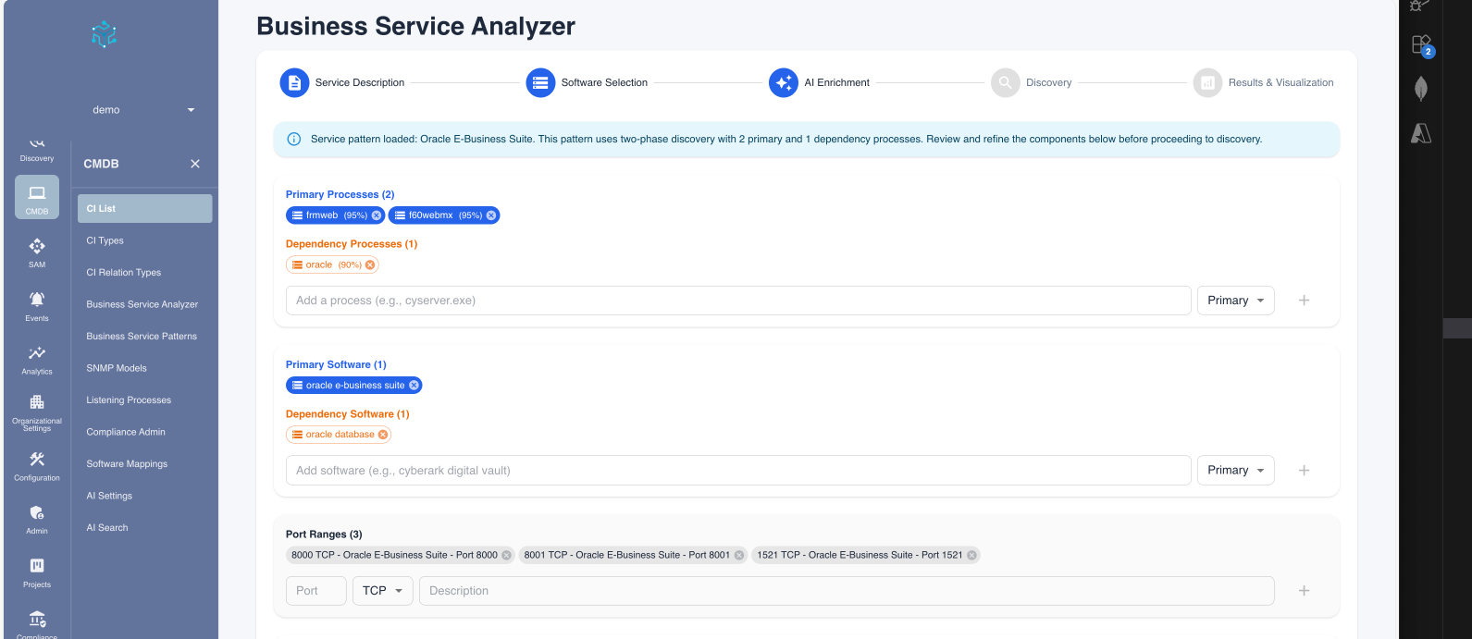
Task: Remove the frmweb process chip
Action: (377, 215)
